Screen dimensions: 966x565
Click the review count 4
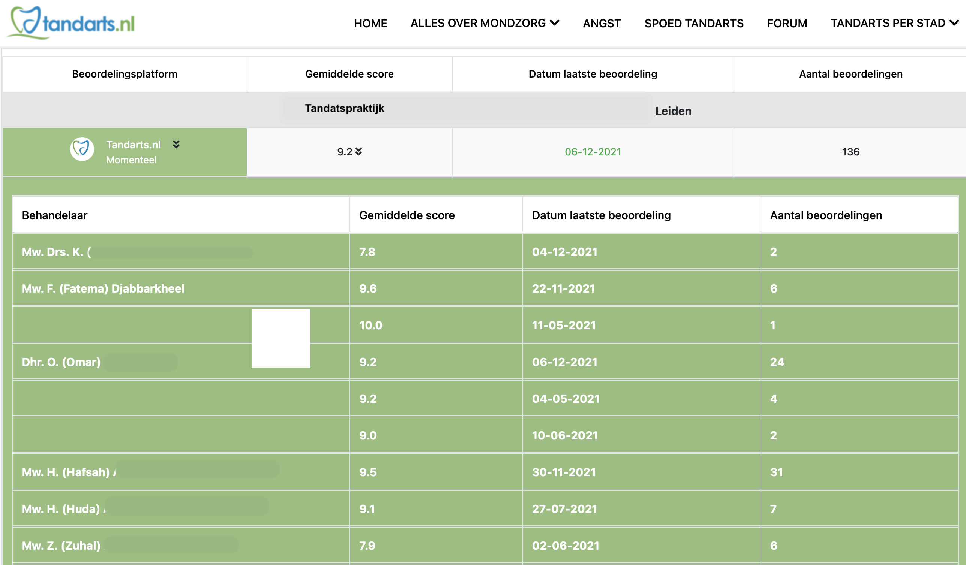(x=774, y=399)
